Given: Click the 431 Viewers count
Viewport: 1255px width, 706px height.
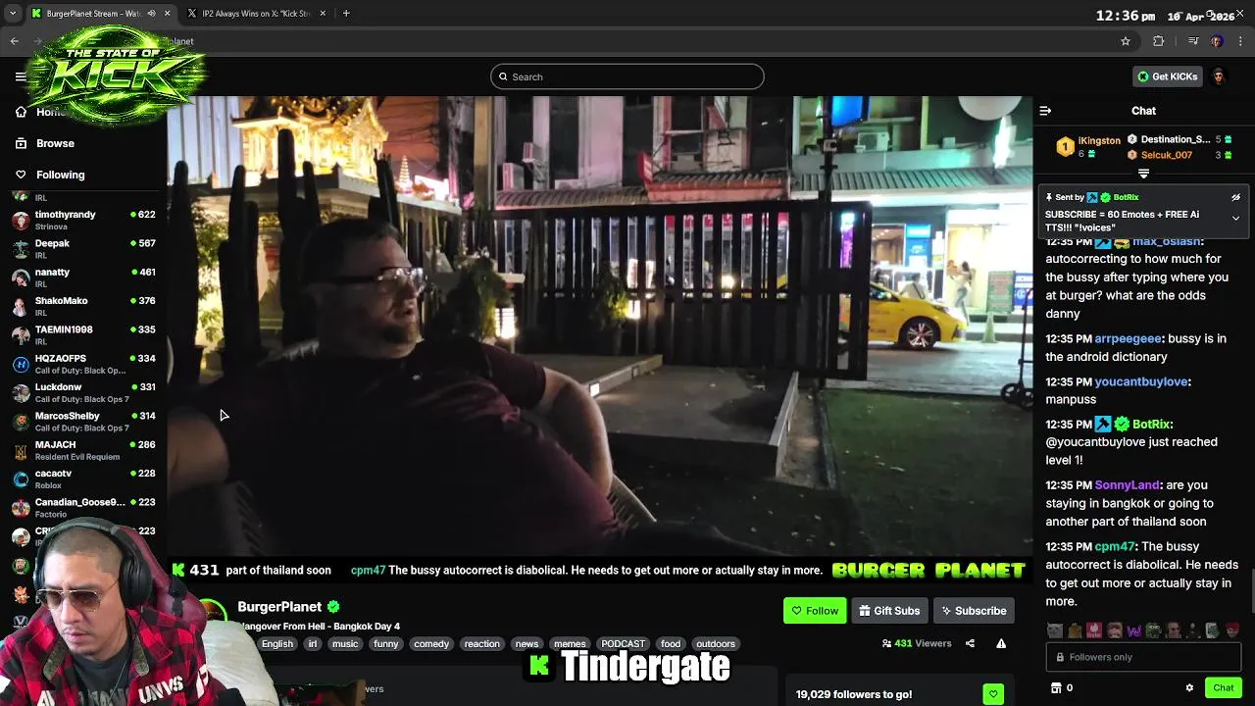Looking at the screenshot, I should click(x=917, y=643).
